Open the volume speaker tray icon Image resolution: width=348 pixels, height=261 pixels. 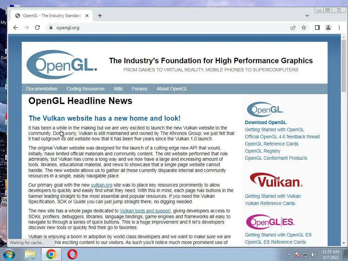click(314, 255)
